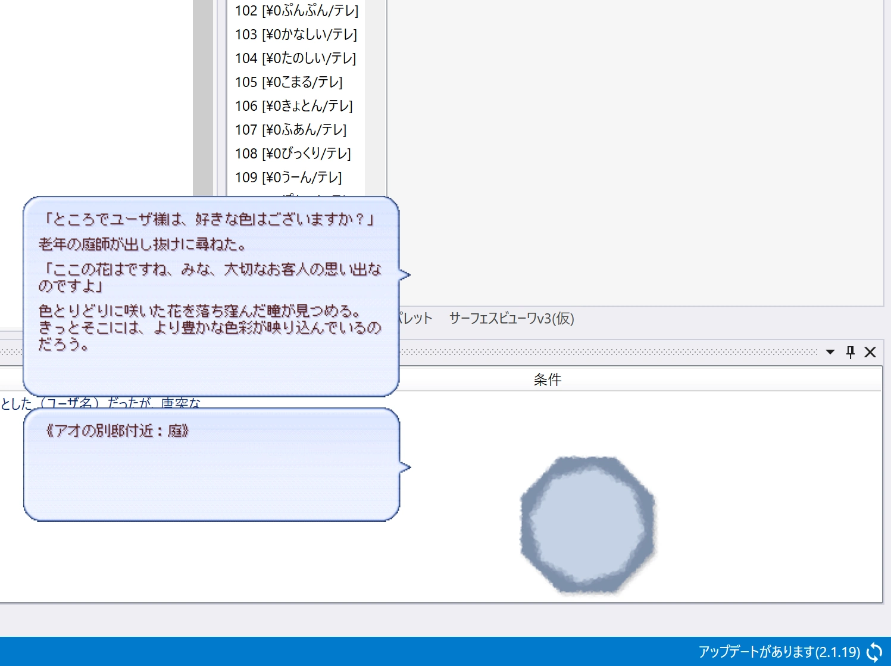Click the 条件 column header

[x=547, y=379]
